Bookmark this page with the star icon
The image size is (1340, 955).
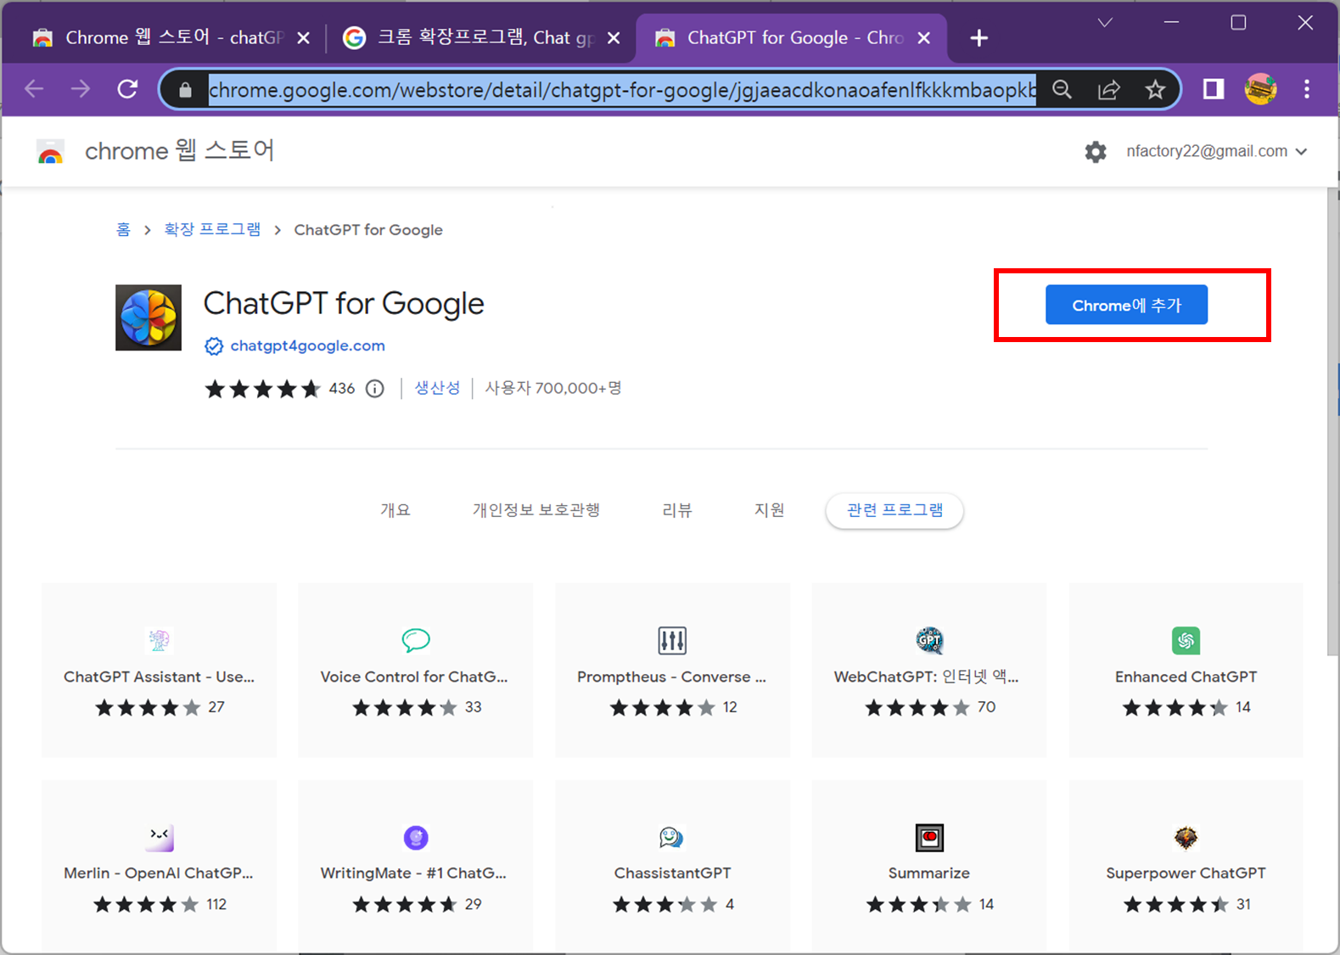click(x=1155, y=89)
